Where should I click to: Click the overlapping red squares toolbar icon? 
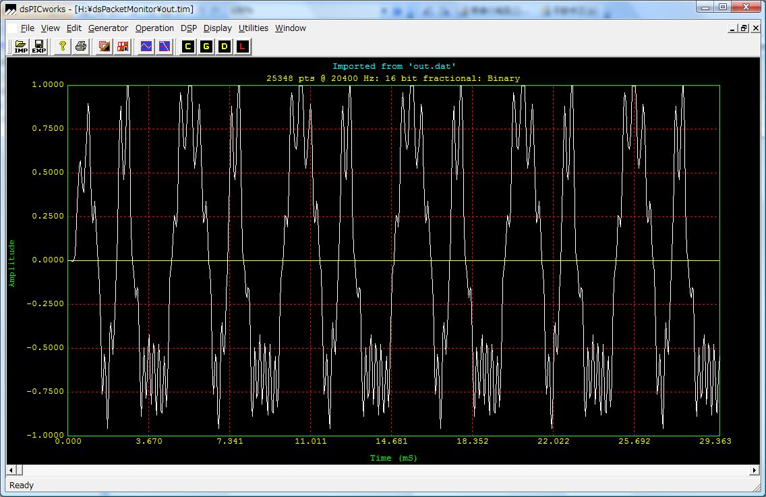click(x=105, y=47)
